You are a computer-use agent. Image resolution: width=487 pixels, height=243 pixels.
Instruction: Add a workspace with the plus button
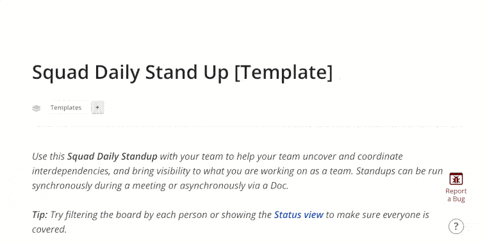point(97,108)
